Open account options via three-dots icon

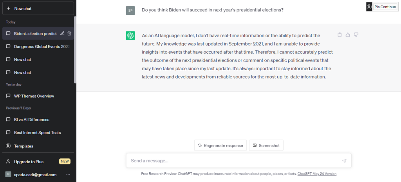[68, 174]
